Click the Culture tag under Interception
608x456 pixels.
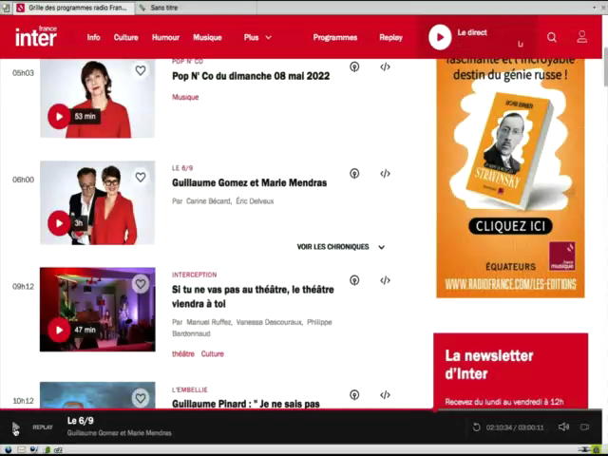pos(212,353)
